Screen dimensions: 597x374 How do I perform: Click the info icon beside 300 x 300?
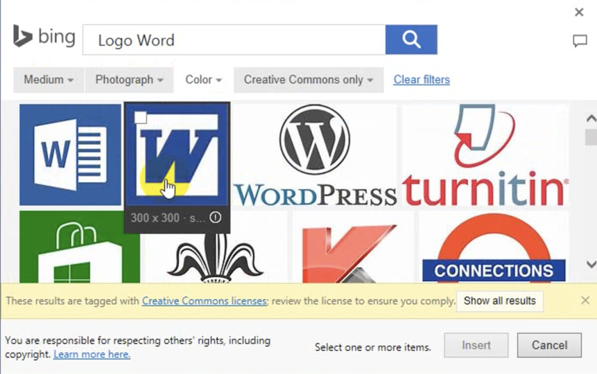pyautogui.click(x=215, y=218)
